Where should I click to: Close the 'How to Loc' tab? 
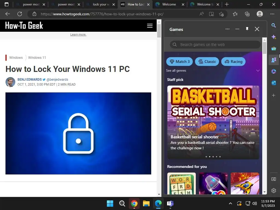pyautogui.click(x=148, y=4)
